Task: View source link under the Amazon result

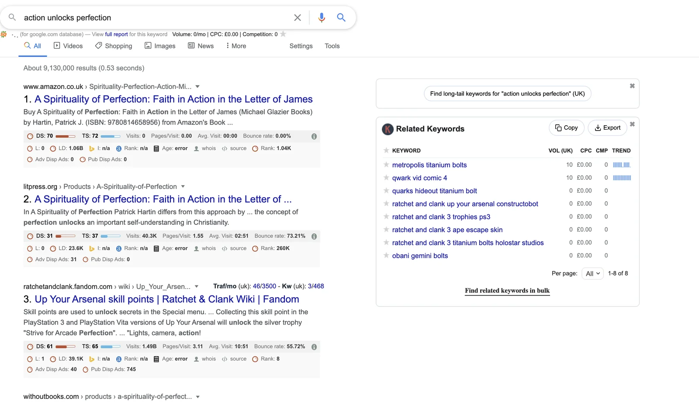Action: (x=234, y=148)
